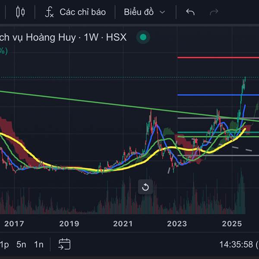Select the 1n time range

(39, 244)
